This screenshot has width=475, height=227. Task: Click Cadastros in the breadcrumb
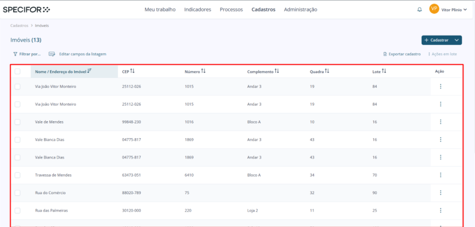(19, 26)
